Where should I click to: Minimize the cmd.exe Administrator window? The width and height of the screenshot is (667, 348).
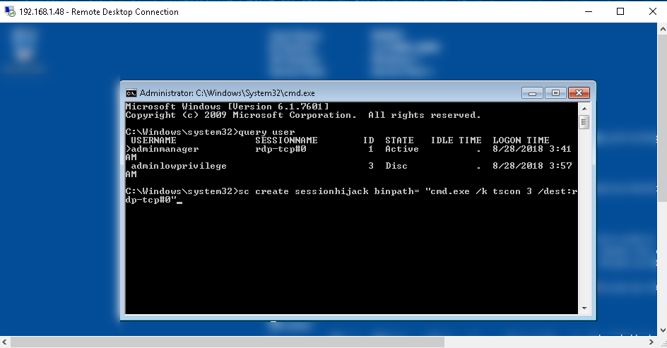532,93
